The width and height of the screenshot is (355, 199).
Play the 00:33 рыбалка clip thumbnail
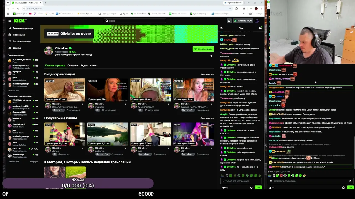(x=108, y=134)
